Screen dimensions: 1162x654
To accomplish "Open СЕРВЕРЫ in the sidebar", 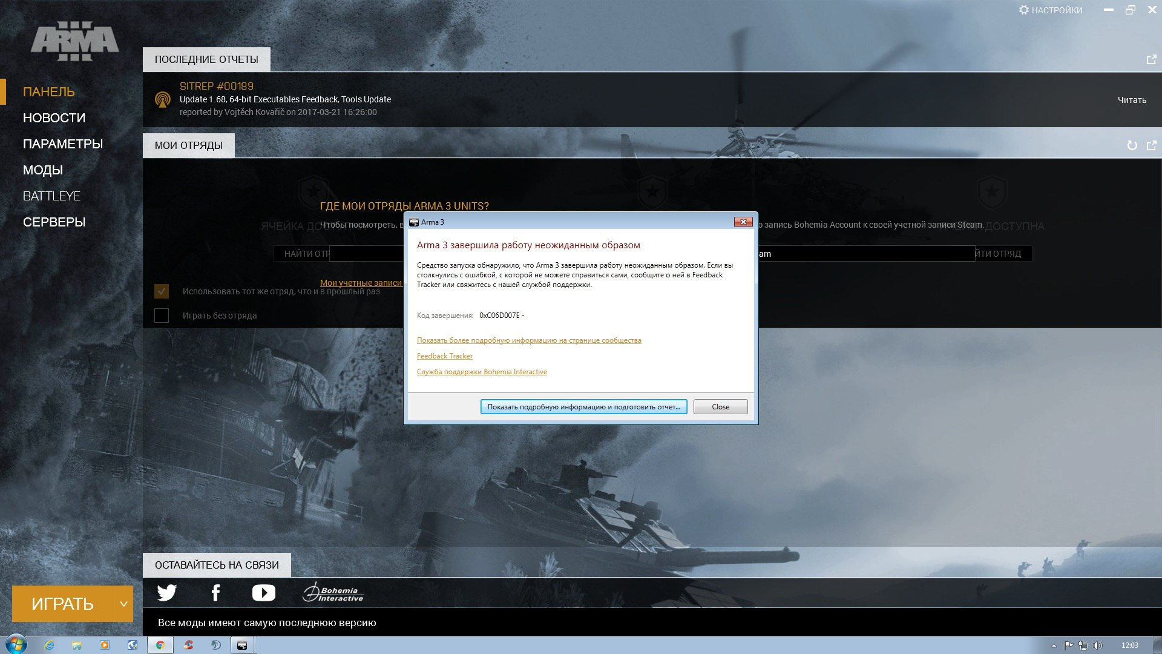I will tap(54, 222).
